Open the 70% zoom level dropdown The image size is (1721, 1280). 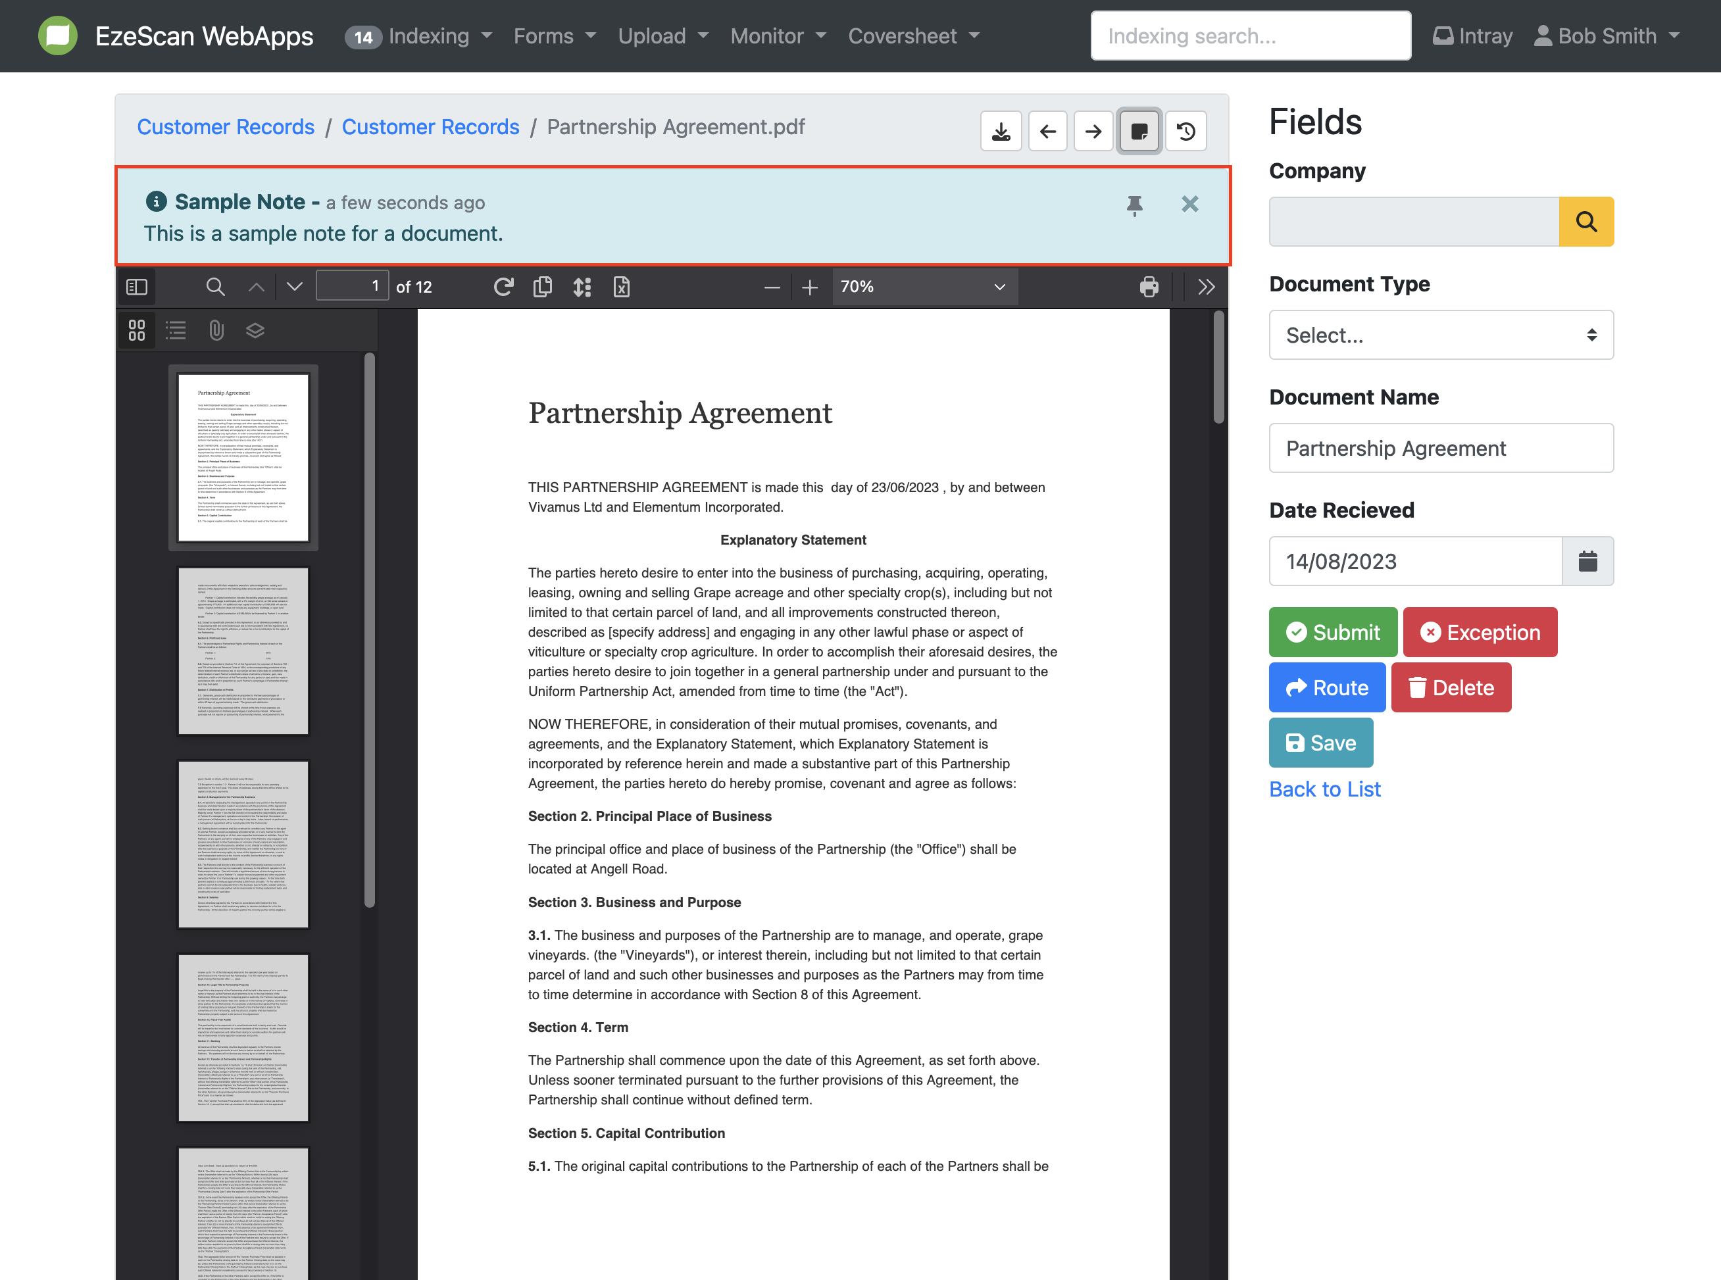(x=924, y=287)
